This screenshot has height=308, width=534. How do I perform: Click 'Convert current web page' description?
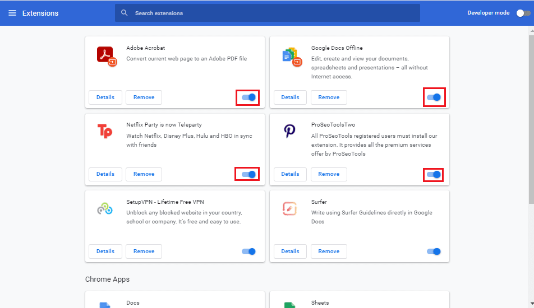tap(187, 58)
